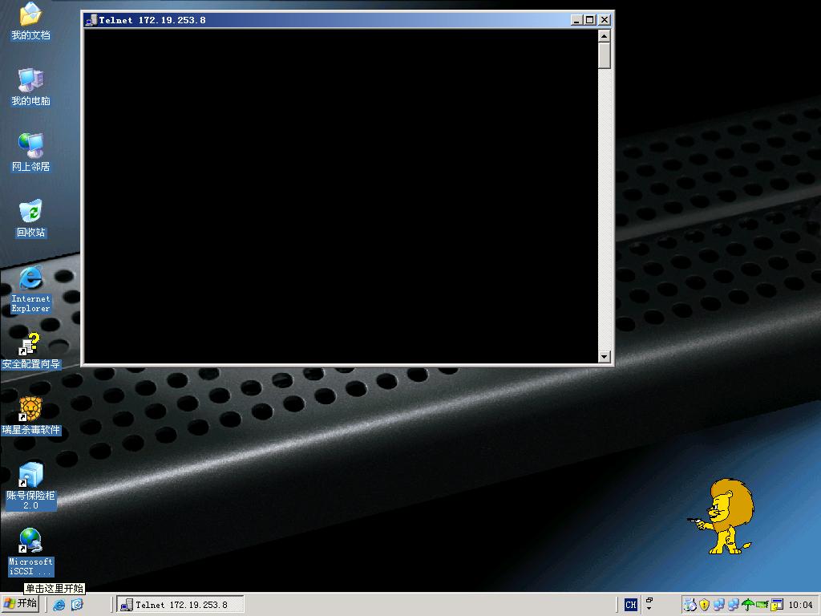Select the 回收站 recycle bin icon
This screenshot has height=616, width=821.
click(x=30, y=218)
